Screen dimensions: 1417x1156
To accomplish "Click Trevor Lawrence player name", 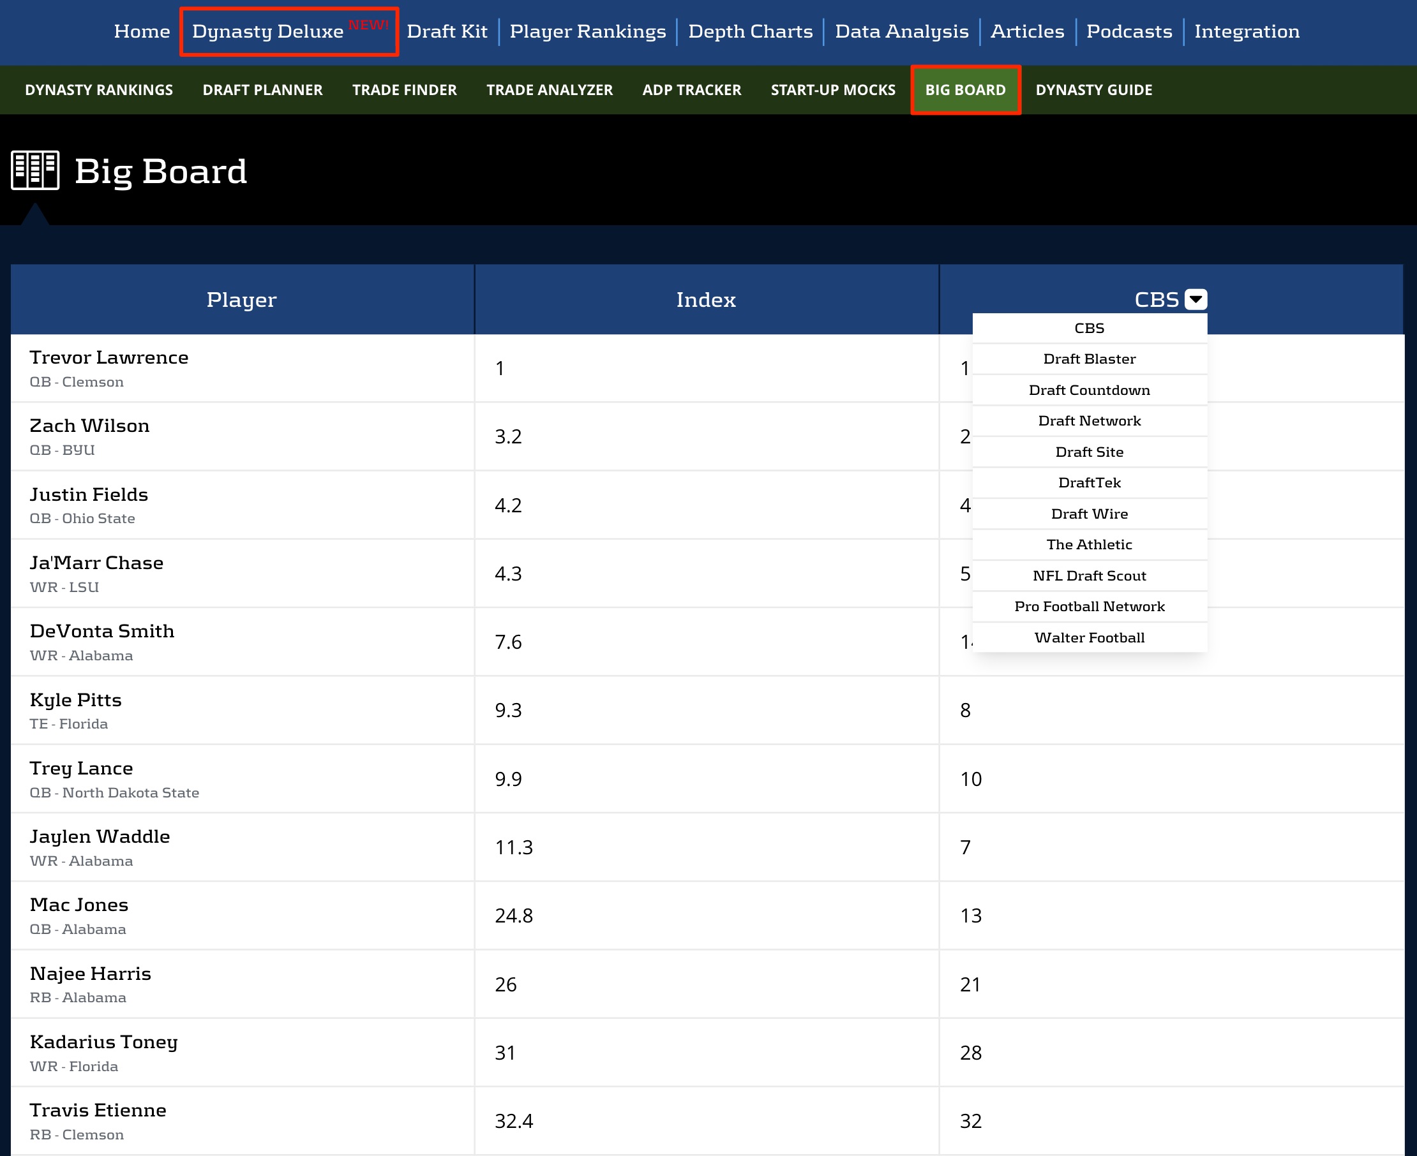I will coord(109,358).
